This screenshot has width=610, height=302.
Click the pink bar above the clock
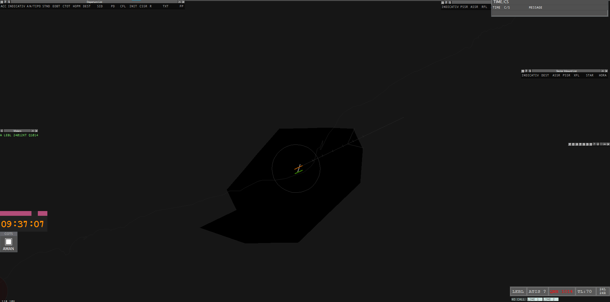[16, 214]
